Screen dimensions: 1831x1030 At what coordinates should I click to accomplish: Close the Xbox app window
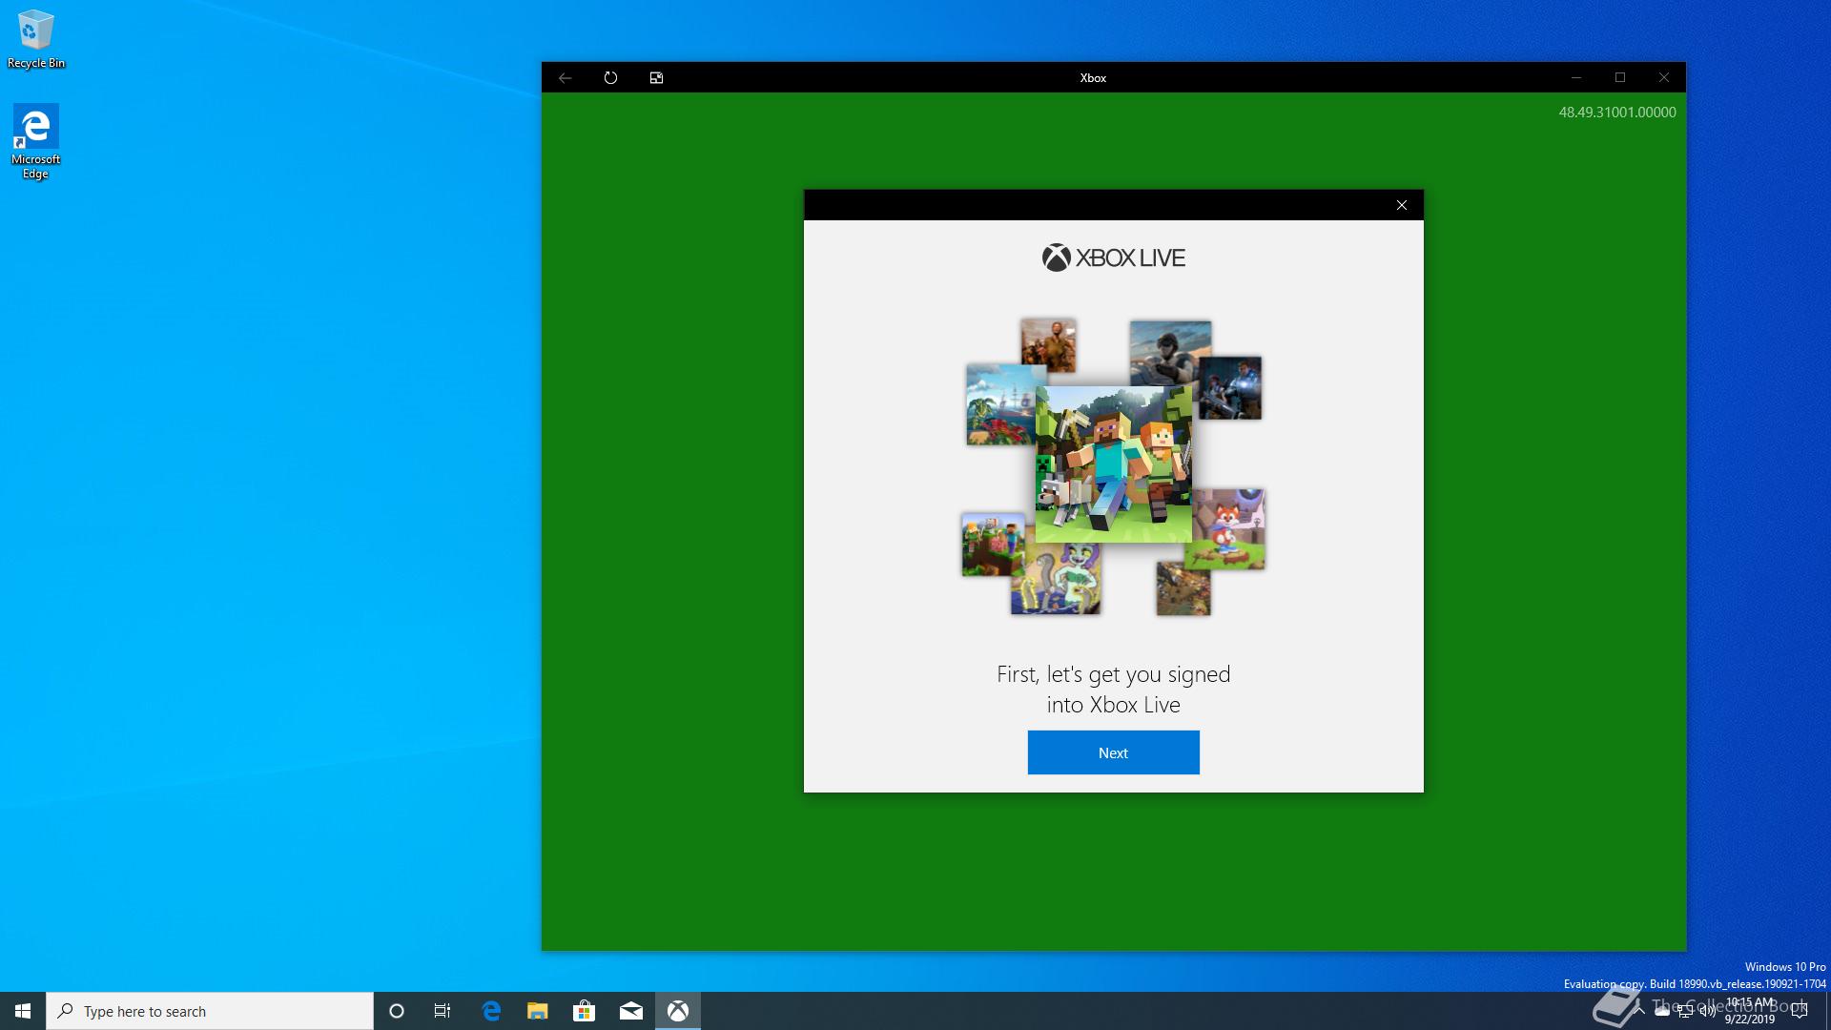point(1664,78)
